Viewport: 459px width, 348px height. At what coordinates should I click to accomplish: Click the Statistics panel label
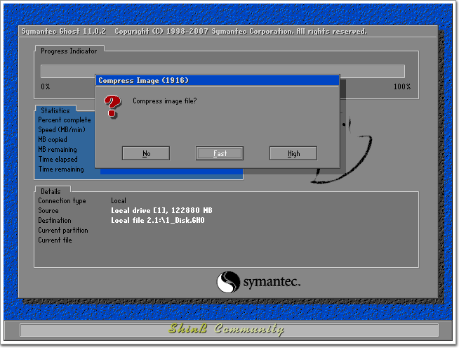[x=55, y=110]
